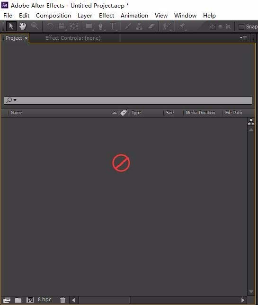Select the Zoom magnifier tool
Screen dimensions: 258x305
click(x=35, y=26)
